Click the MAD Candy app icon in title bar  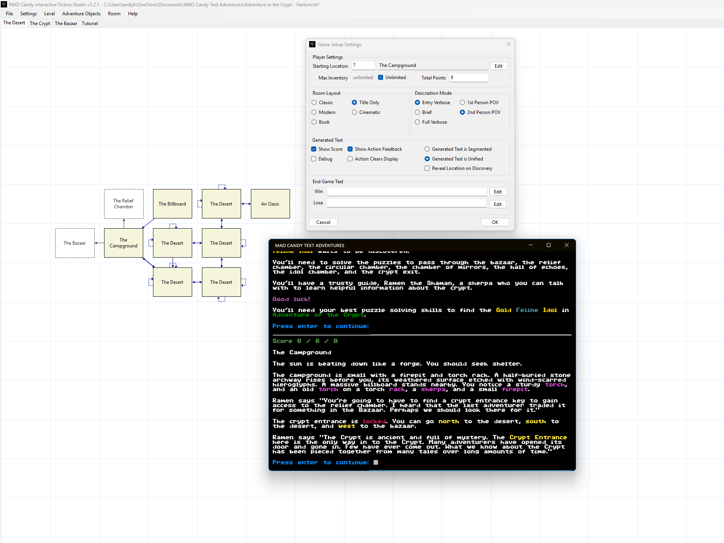4,5
